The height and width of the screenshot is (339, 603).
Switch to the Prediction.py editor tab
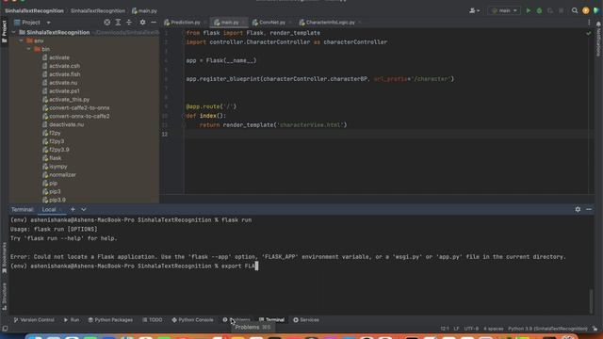pos(183,23)
